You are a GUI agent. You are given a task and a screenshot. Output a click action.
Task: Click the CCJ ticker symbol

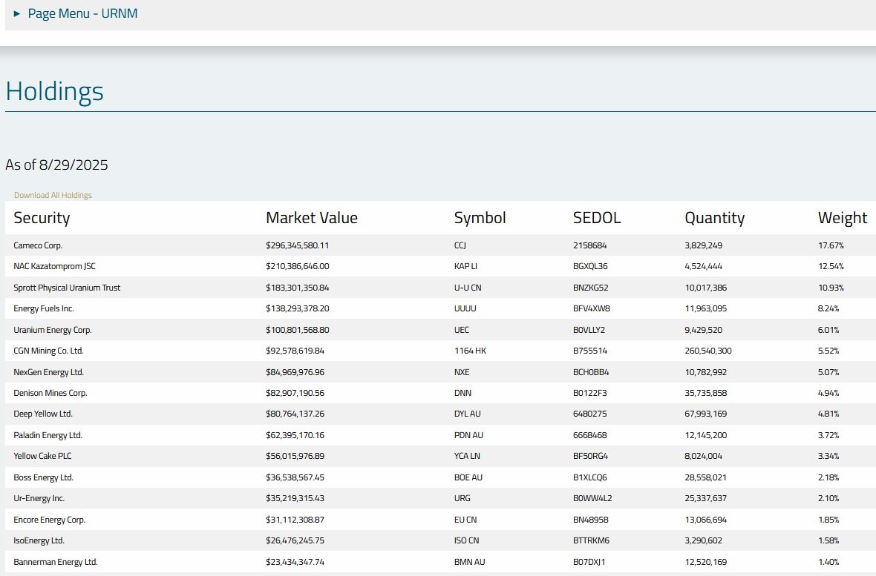pyautogui.click(x=460, y=245)
